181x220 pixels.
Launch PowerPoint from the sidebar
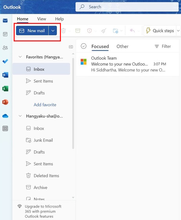coord(5,102)
